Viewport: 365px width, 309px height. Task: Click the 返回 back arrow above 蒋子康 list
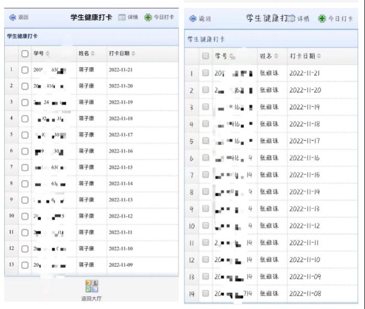coord(12,17)
